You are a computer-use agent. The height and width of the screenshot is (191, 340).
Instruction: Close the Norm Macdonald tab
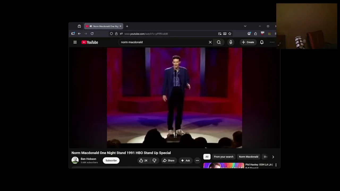click(120, 26)
